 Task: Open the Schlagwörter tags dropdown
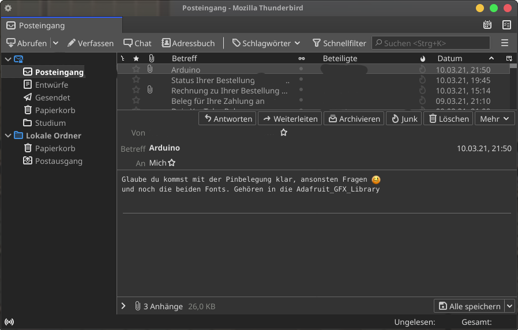point(266,43)
